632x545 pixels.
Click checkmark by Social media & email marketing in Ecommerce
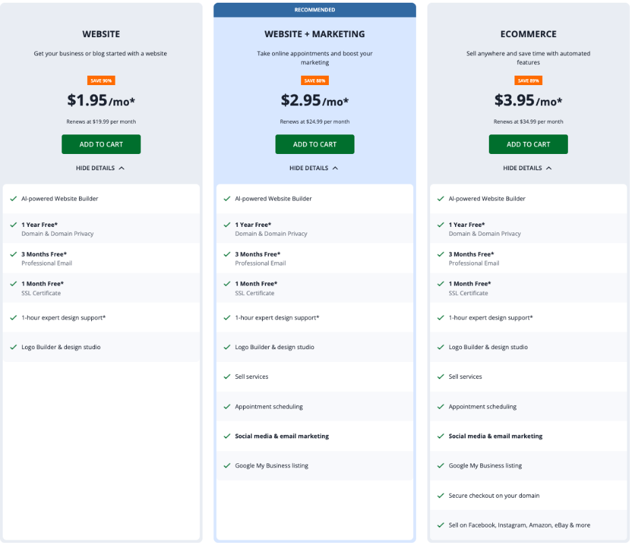click(x=441, y=436)
